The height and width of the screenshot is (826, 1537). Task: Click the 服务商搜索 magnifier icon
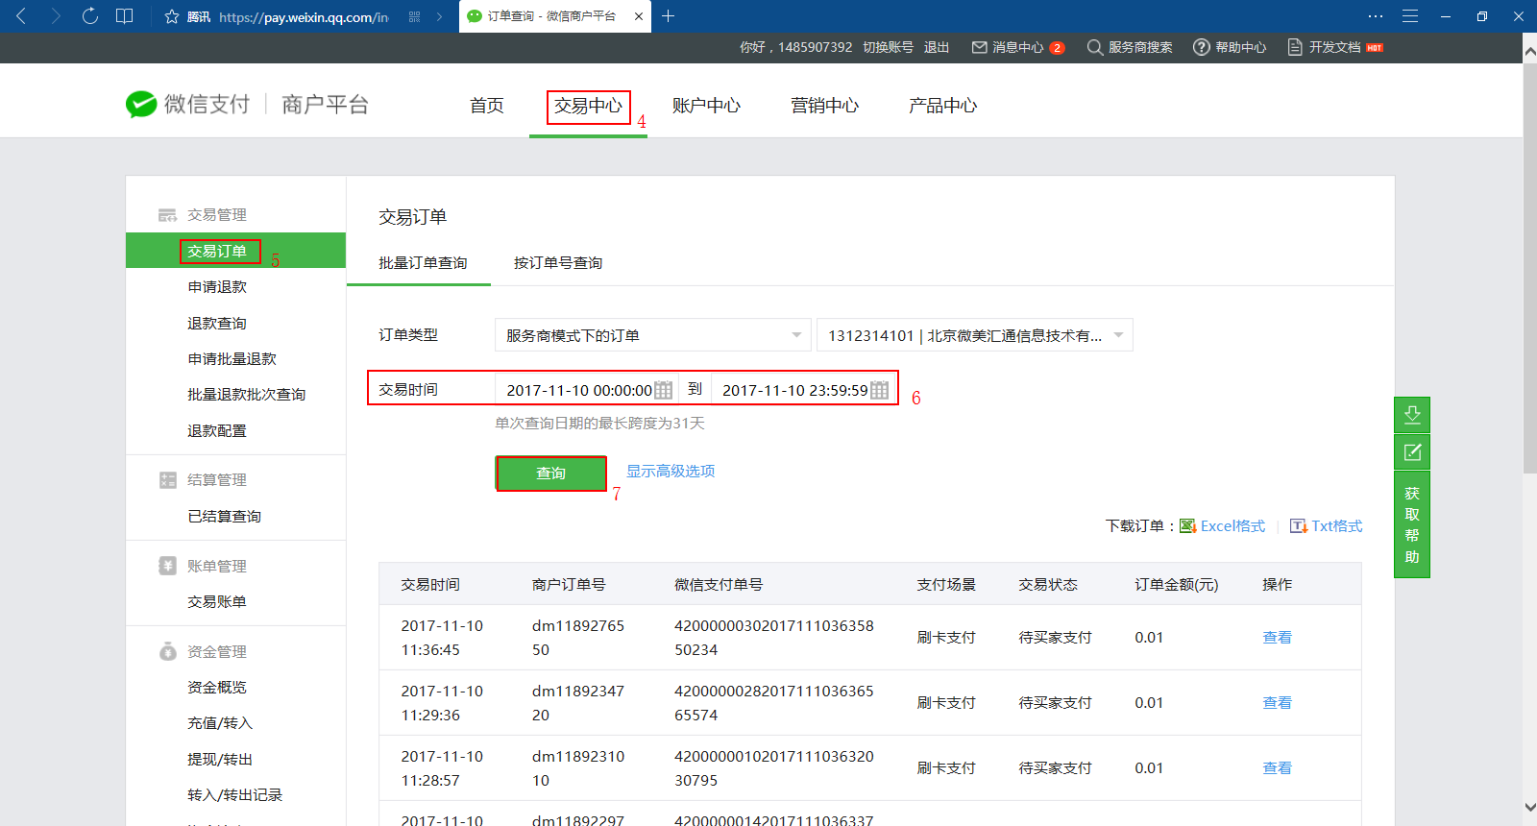pyautogui.click(x=1095, y=47)
